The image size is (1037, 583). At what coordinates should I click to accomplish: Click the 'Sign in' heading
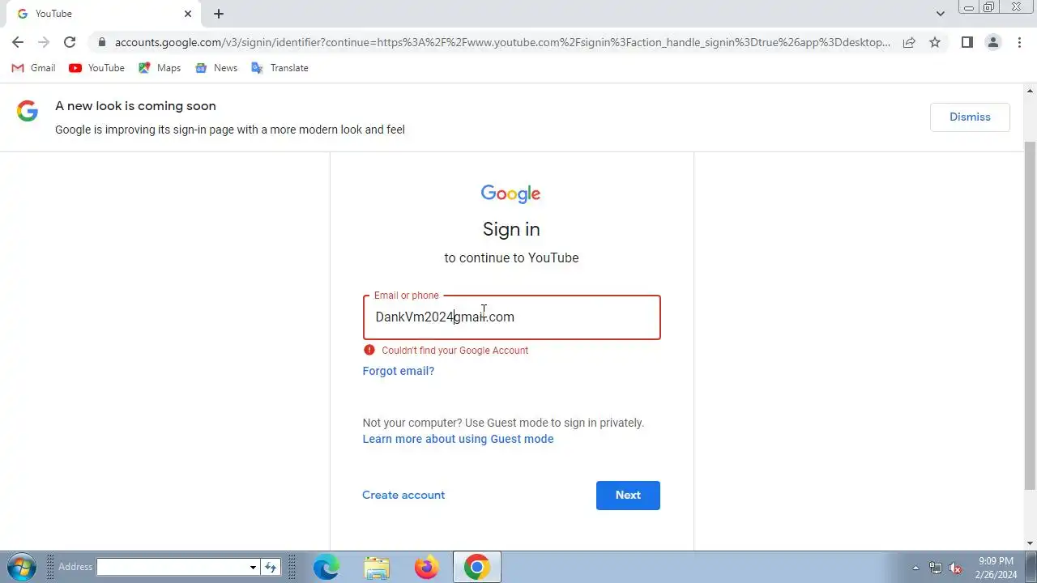pos(511,229)
